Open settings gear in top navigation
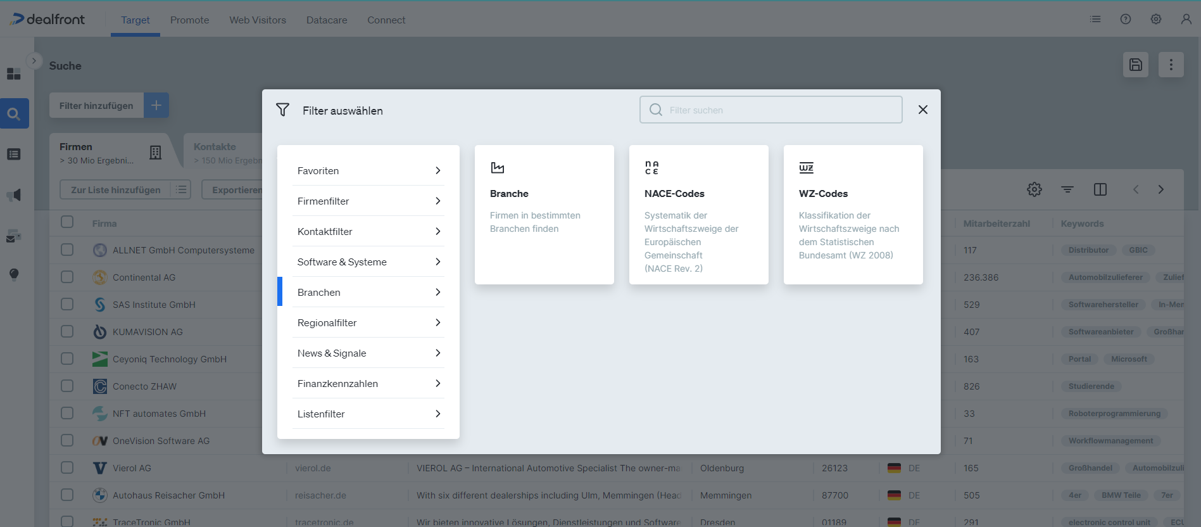 coord(1155,19)
